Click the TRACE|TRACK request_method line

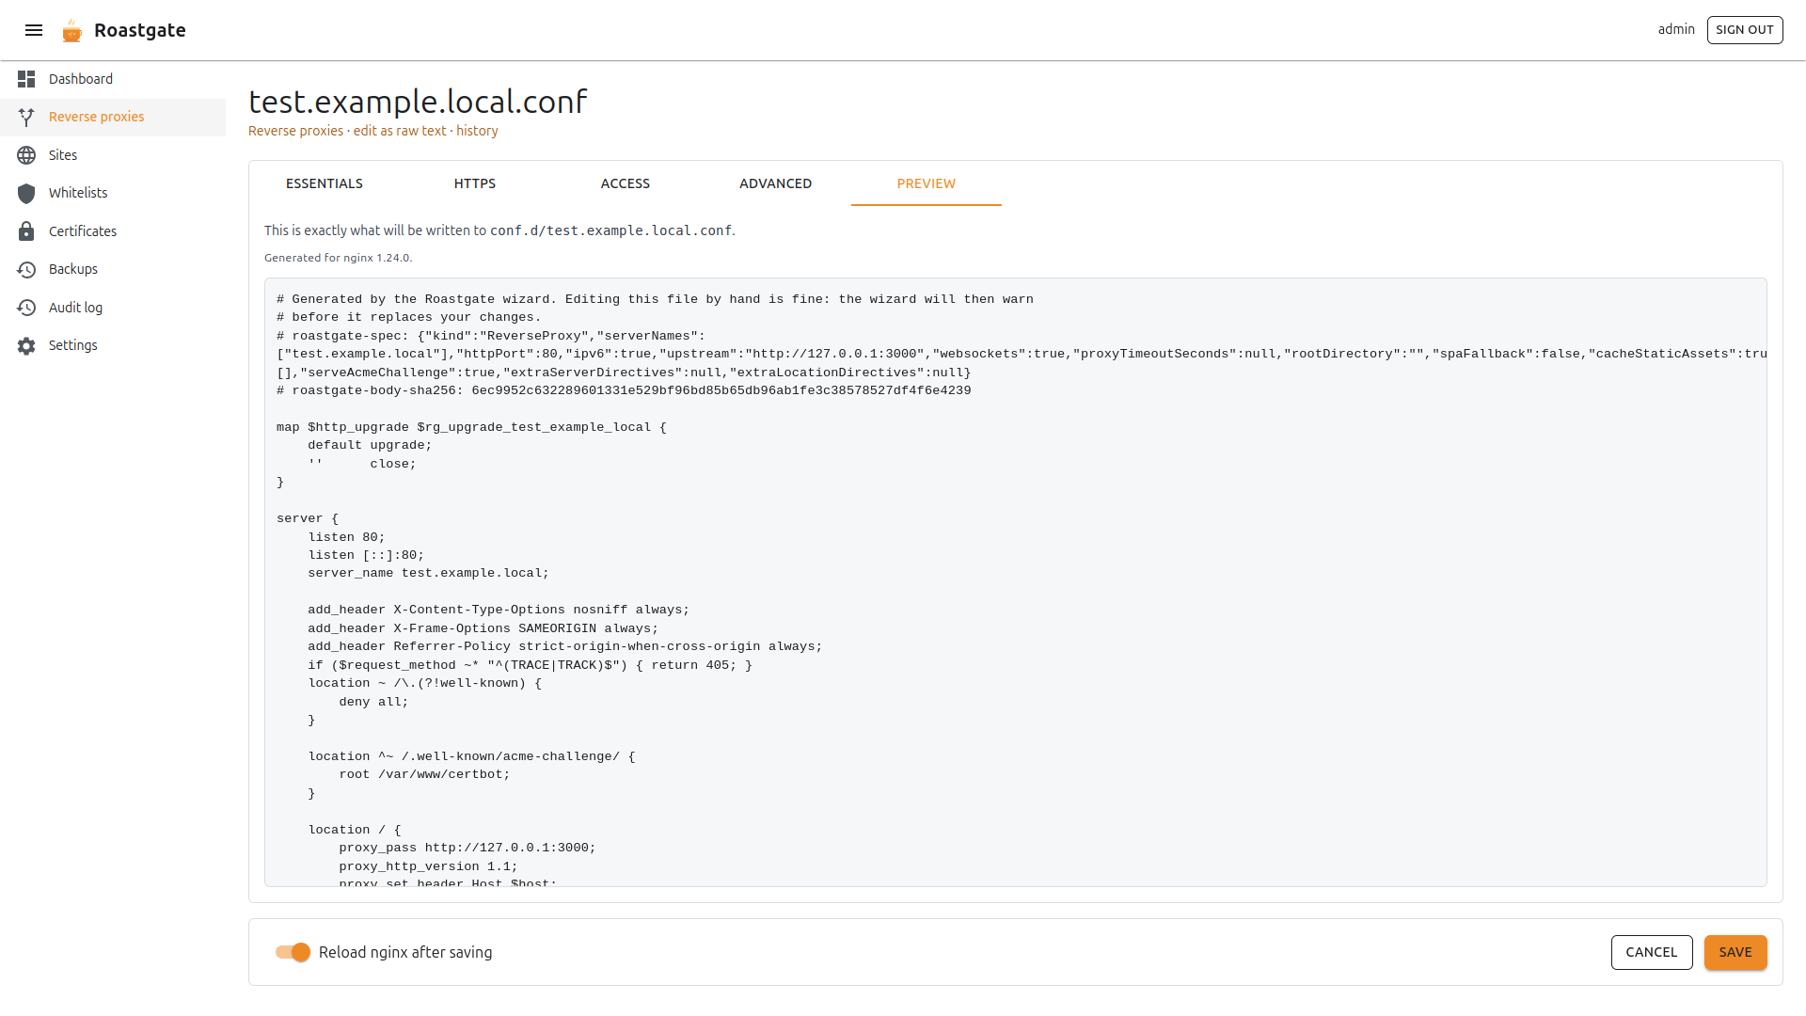530,665
